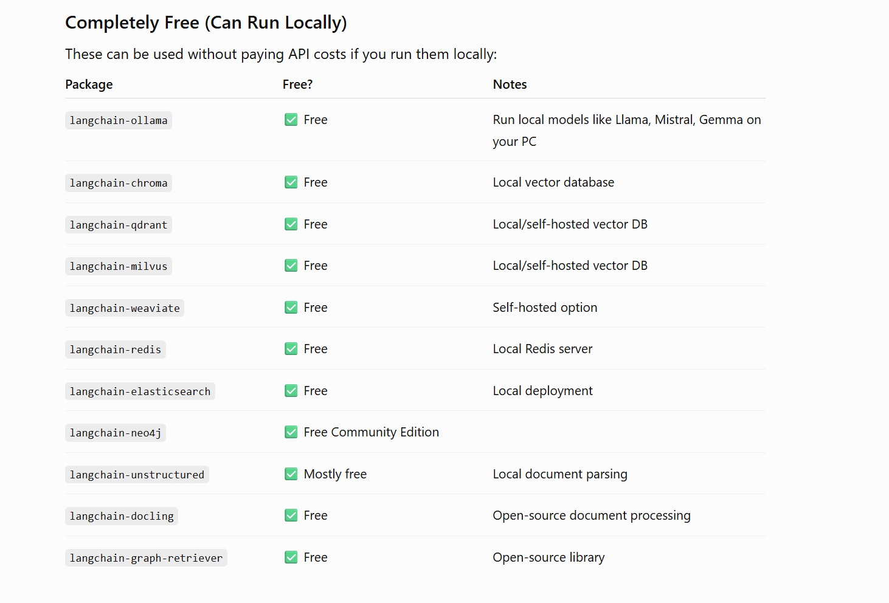The image size is (889, 603).
Task: Click the "Open-source document processing" note
Action: point(592,515)
